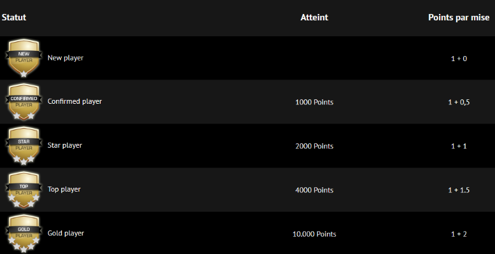The image size is (495, 254).
Task: Click the Statut column header
Action: click(14, 17)
